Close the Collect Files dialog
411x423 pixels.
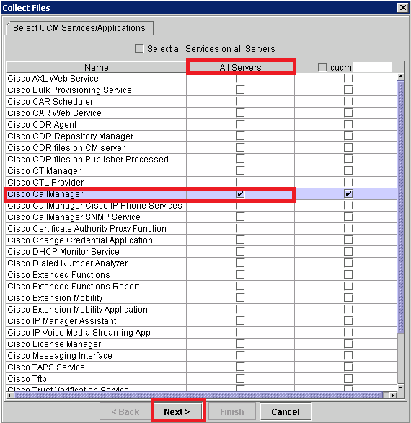click(403, 7)
